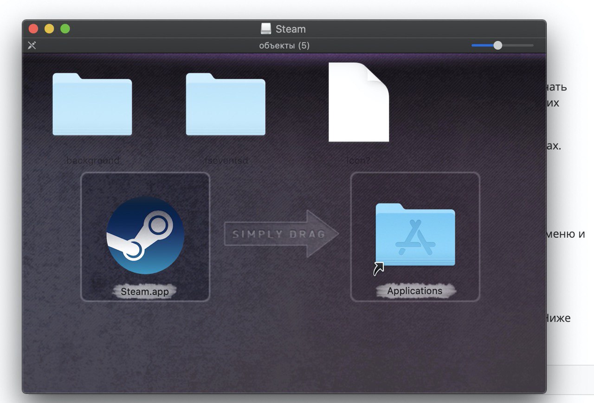Screen dimensions: 594x403
Task: Click the fseventsd folder name
Action: [x=226, y=161]
